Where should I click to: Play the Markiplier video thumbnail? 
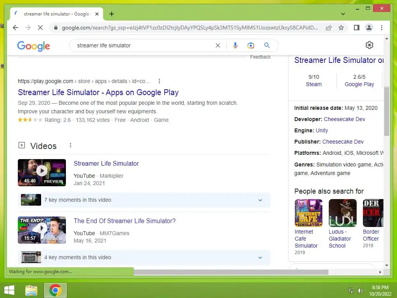pyautogui.click(x=42, y=173)
